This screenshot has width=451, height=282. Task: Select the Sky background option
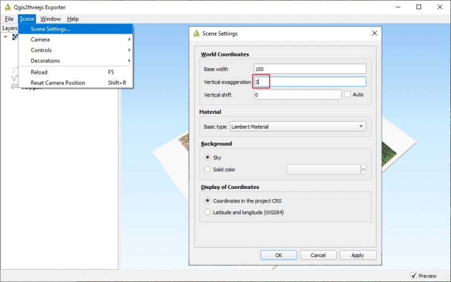click(x=207, y=157)
